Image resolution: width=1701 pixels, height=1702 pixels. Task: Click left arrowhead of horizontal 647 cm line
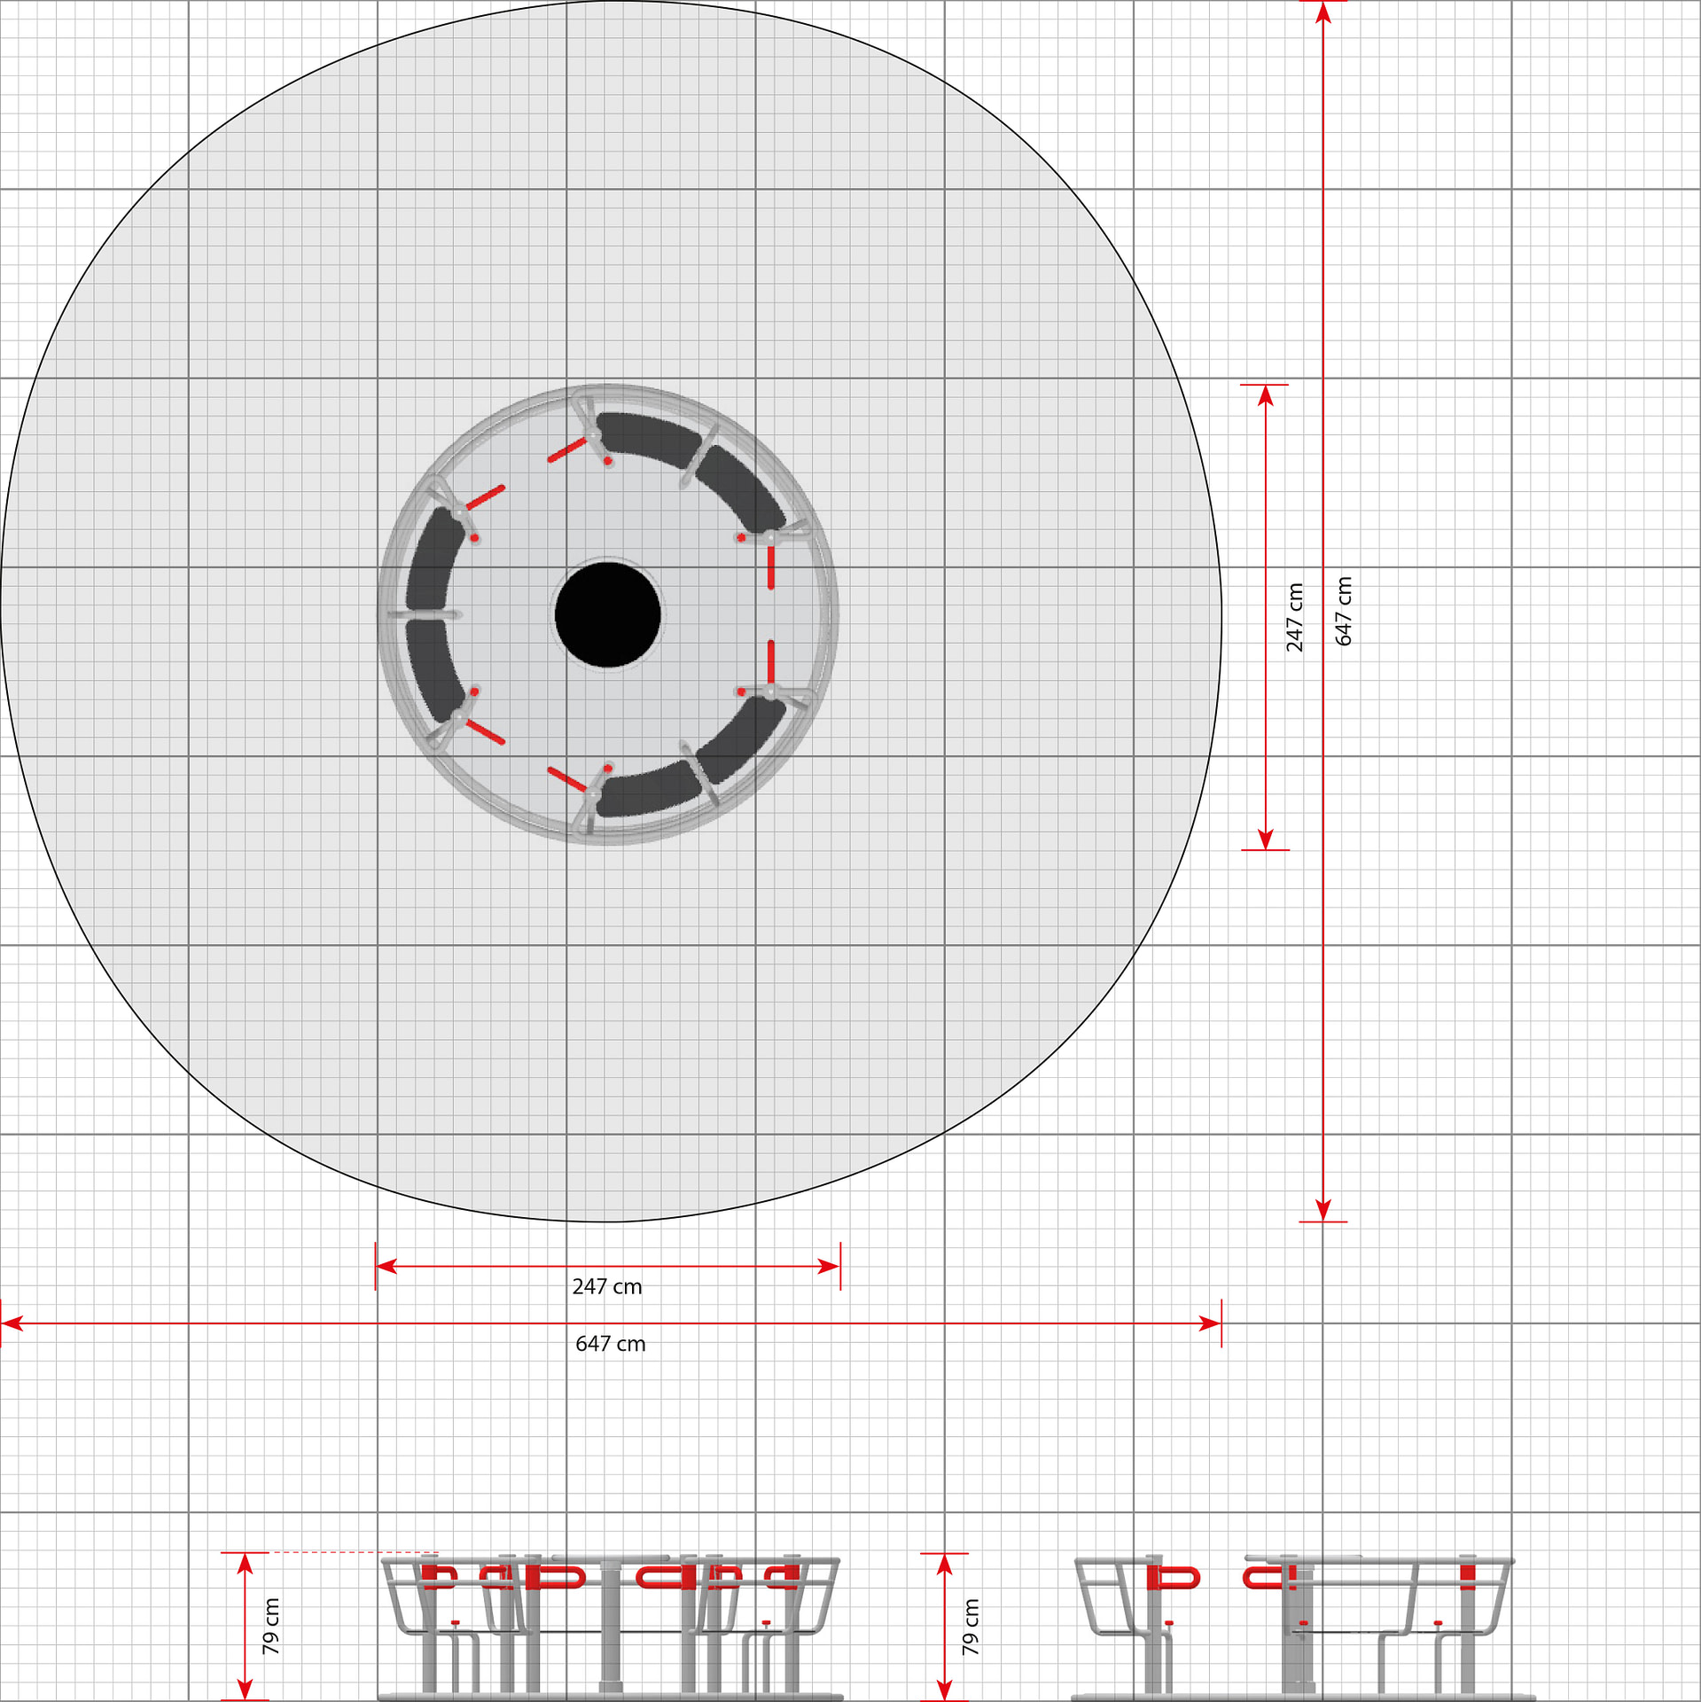pos(12,1323)
